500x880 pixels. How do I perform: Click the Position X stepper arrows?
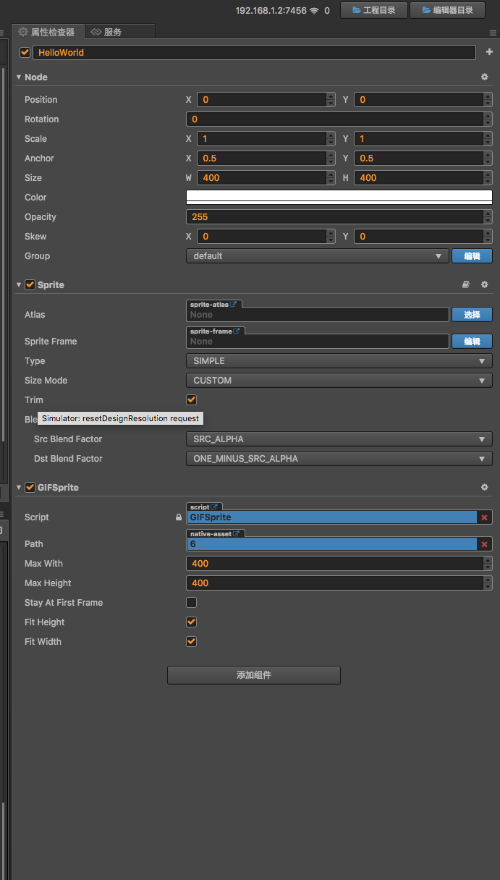pos(331,100)
